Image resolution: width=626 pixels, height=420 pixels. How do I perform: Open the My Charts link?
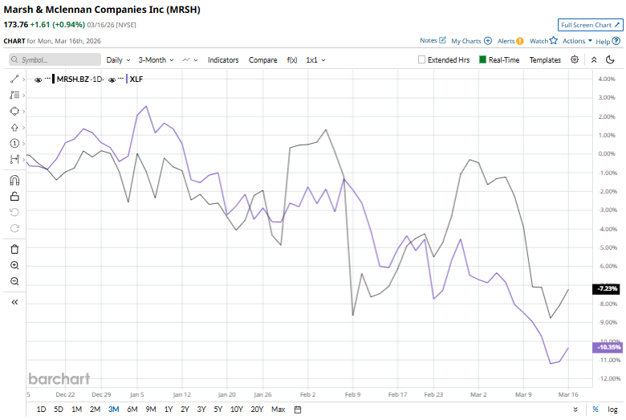pos(466,41)
